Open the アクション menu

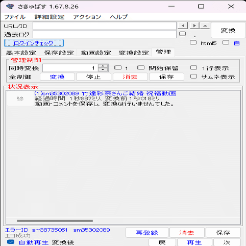pyautogui.click(x=87, y=17)
